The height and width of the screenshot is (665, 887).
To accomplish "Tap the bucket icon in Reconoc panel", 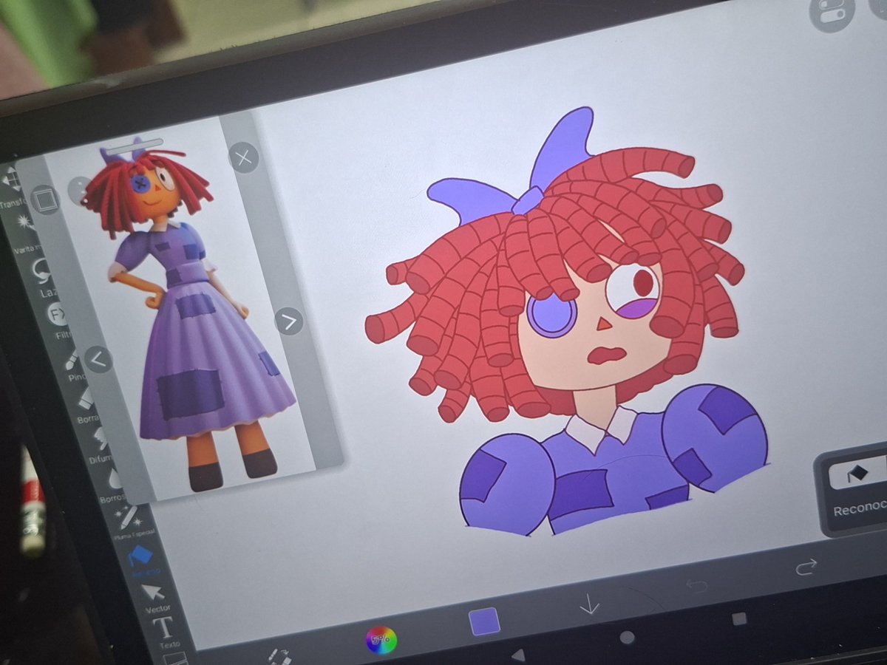I will [858, 474].
